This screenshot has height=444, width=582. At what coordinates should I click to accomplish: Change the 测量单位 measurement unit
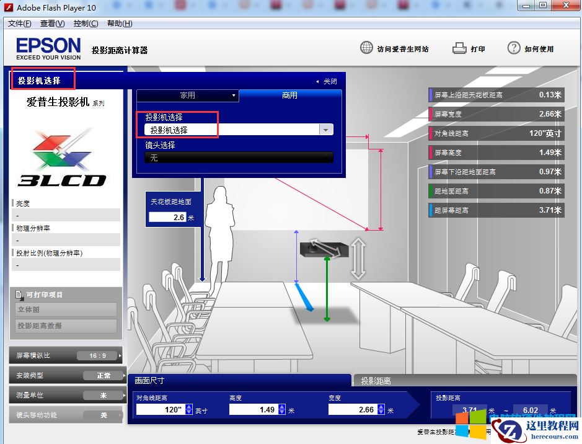coord(105,395)
